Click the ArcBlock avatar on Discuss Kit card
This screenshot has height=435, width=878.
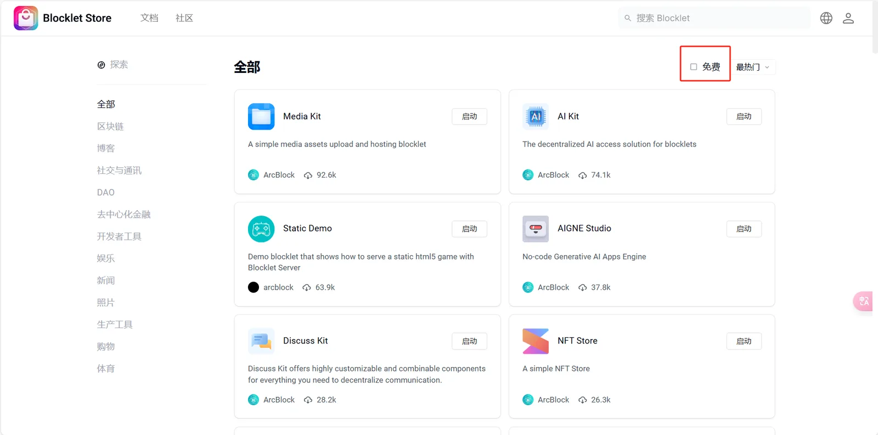(254, 400)
